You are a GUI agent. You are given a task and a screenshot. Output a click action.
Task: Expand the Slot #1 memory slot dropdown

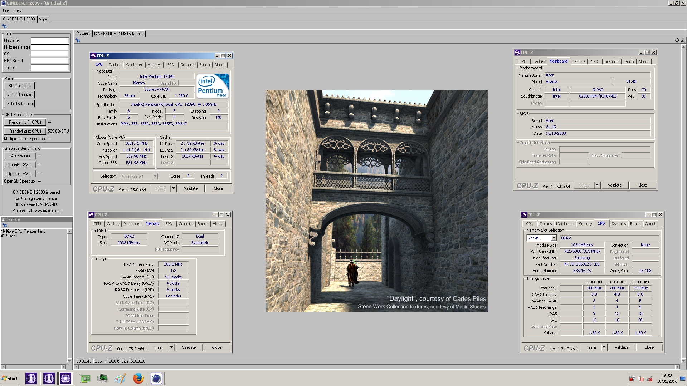pos(554,238)
